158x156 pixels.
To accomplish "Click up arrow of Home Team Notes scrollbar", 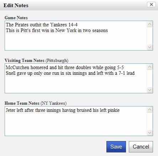I will coord(149,110).
